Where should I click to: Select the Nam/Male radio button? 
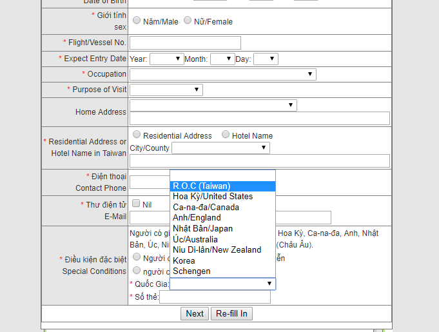[137, 21]
